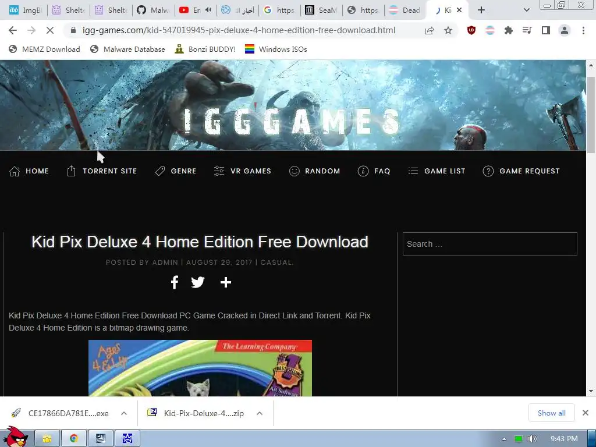Open VR GAMES navigation item
This screenshot has width=596, height=447.
pos(243,171)
